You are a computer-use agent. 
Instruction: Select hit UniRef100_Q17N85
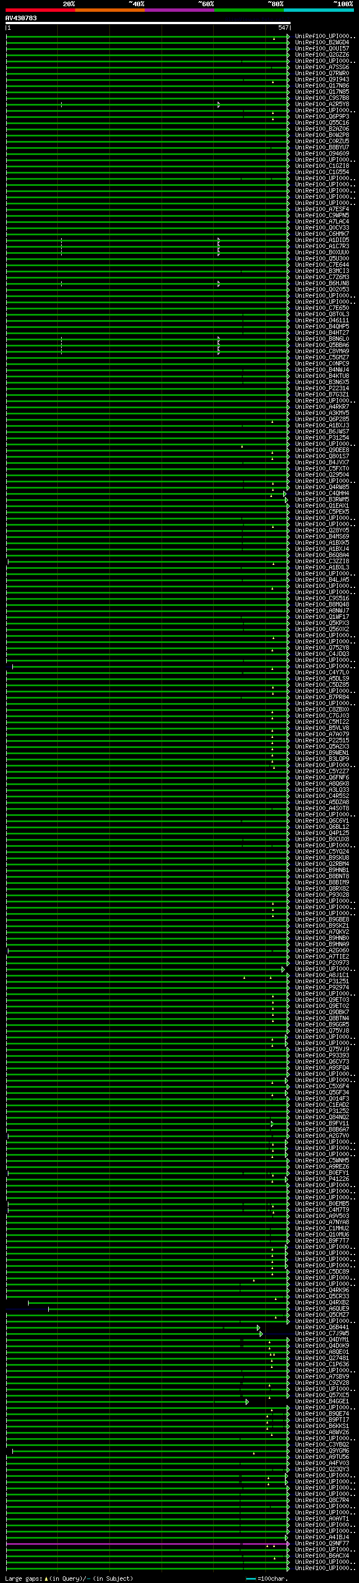321,92
